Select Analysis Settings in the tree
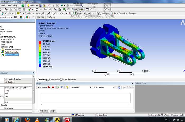Image resolution: width=185 pixels, height=122 pixels. (7, 39)
